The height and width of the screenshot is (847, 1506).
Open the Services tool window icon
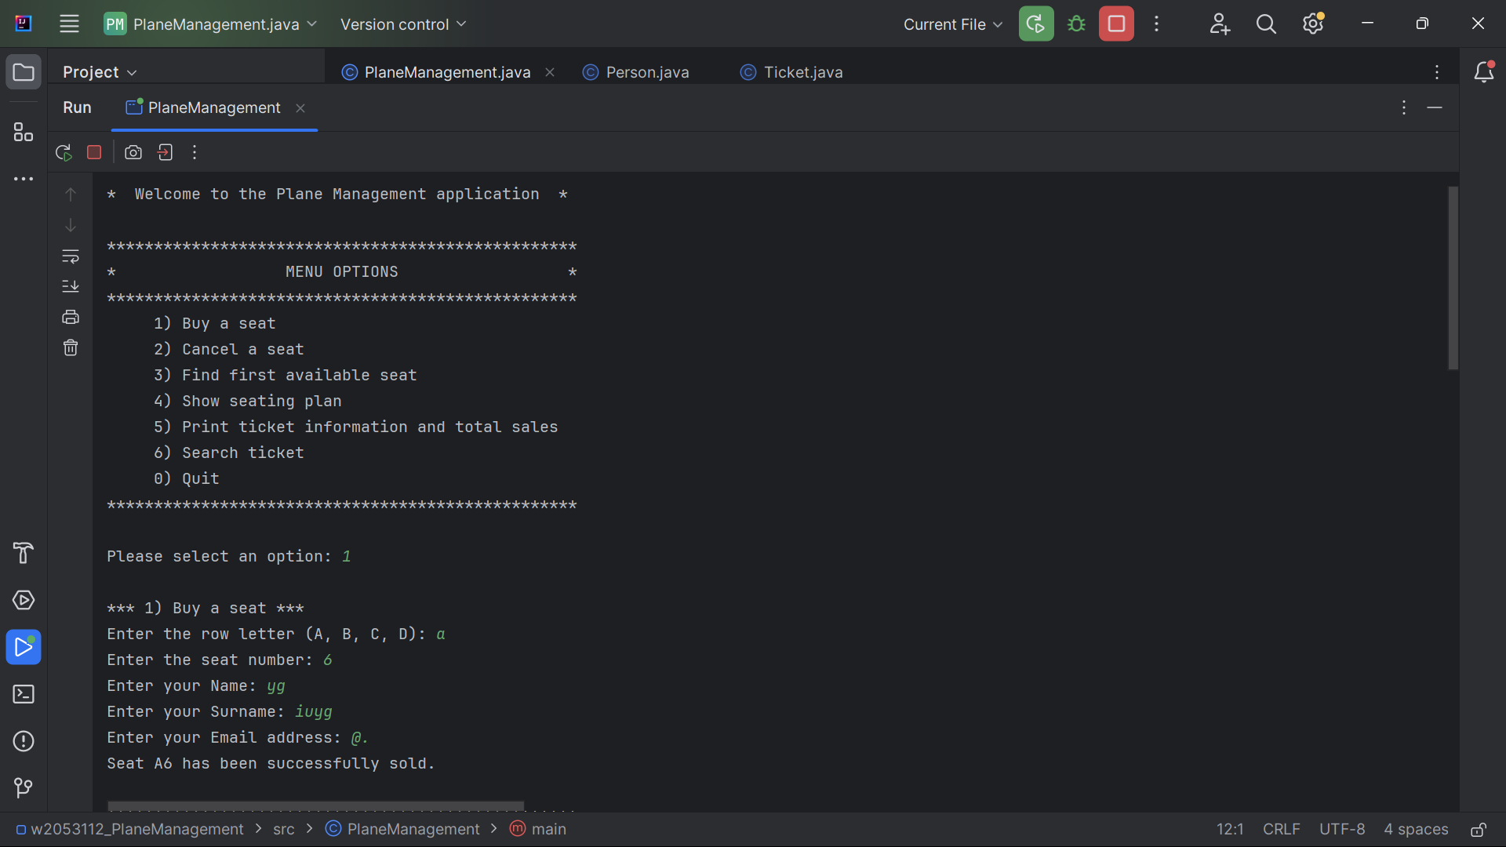click(24, 600)
